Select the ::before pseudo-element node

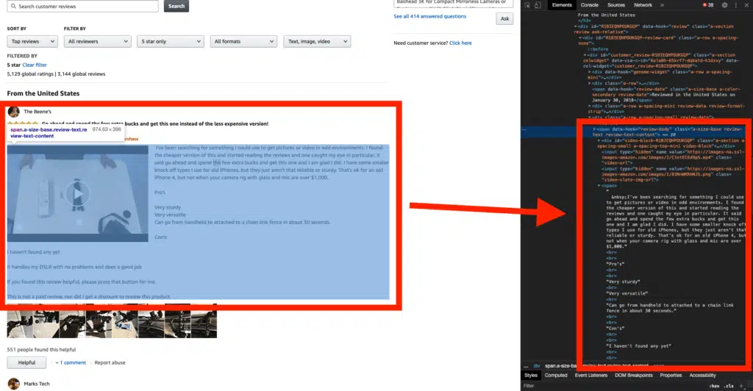pyautogui.click(x=598, y=49)
